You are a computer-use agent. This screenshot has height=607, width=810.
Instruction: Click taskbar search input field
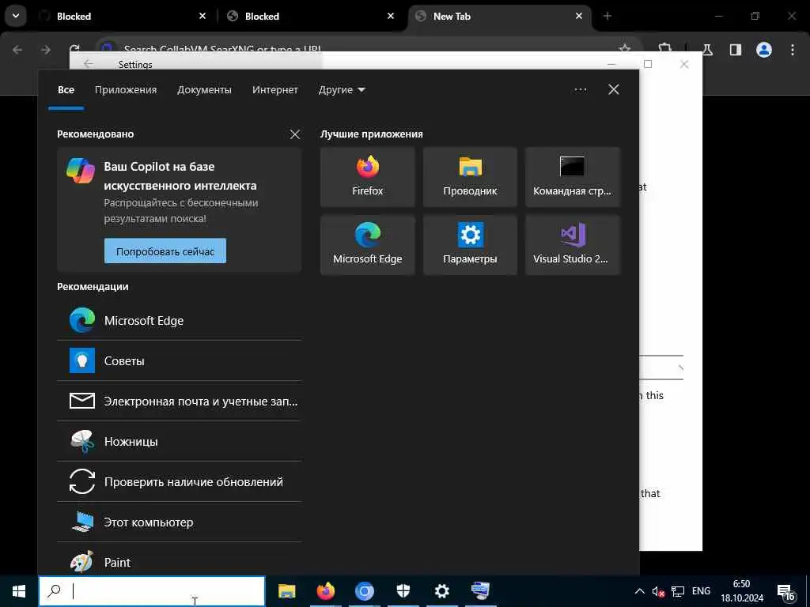[x=152, y=591]
